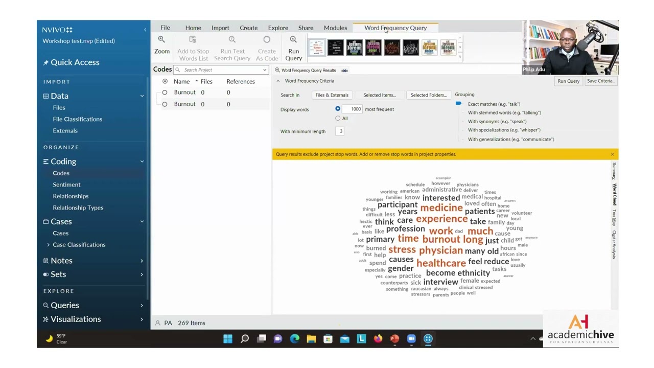Image resolution: width=654 pixels, height=368 pixels.
Task: Click Run Text Search Query
Action: pos(232,49)
